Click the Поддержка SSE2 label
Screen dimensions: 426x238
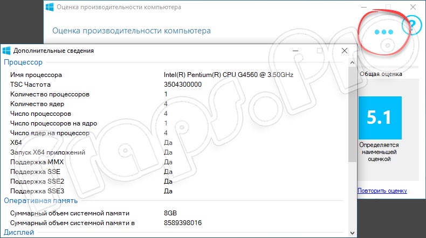point(37,181)
